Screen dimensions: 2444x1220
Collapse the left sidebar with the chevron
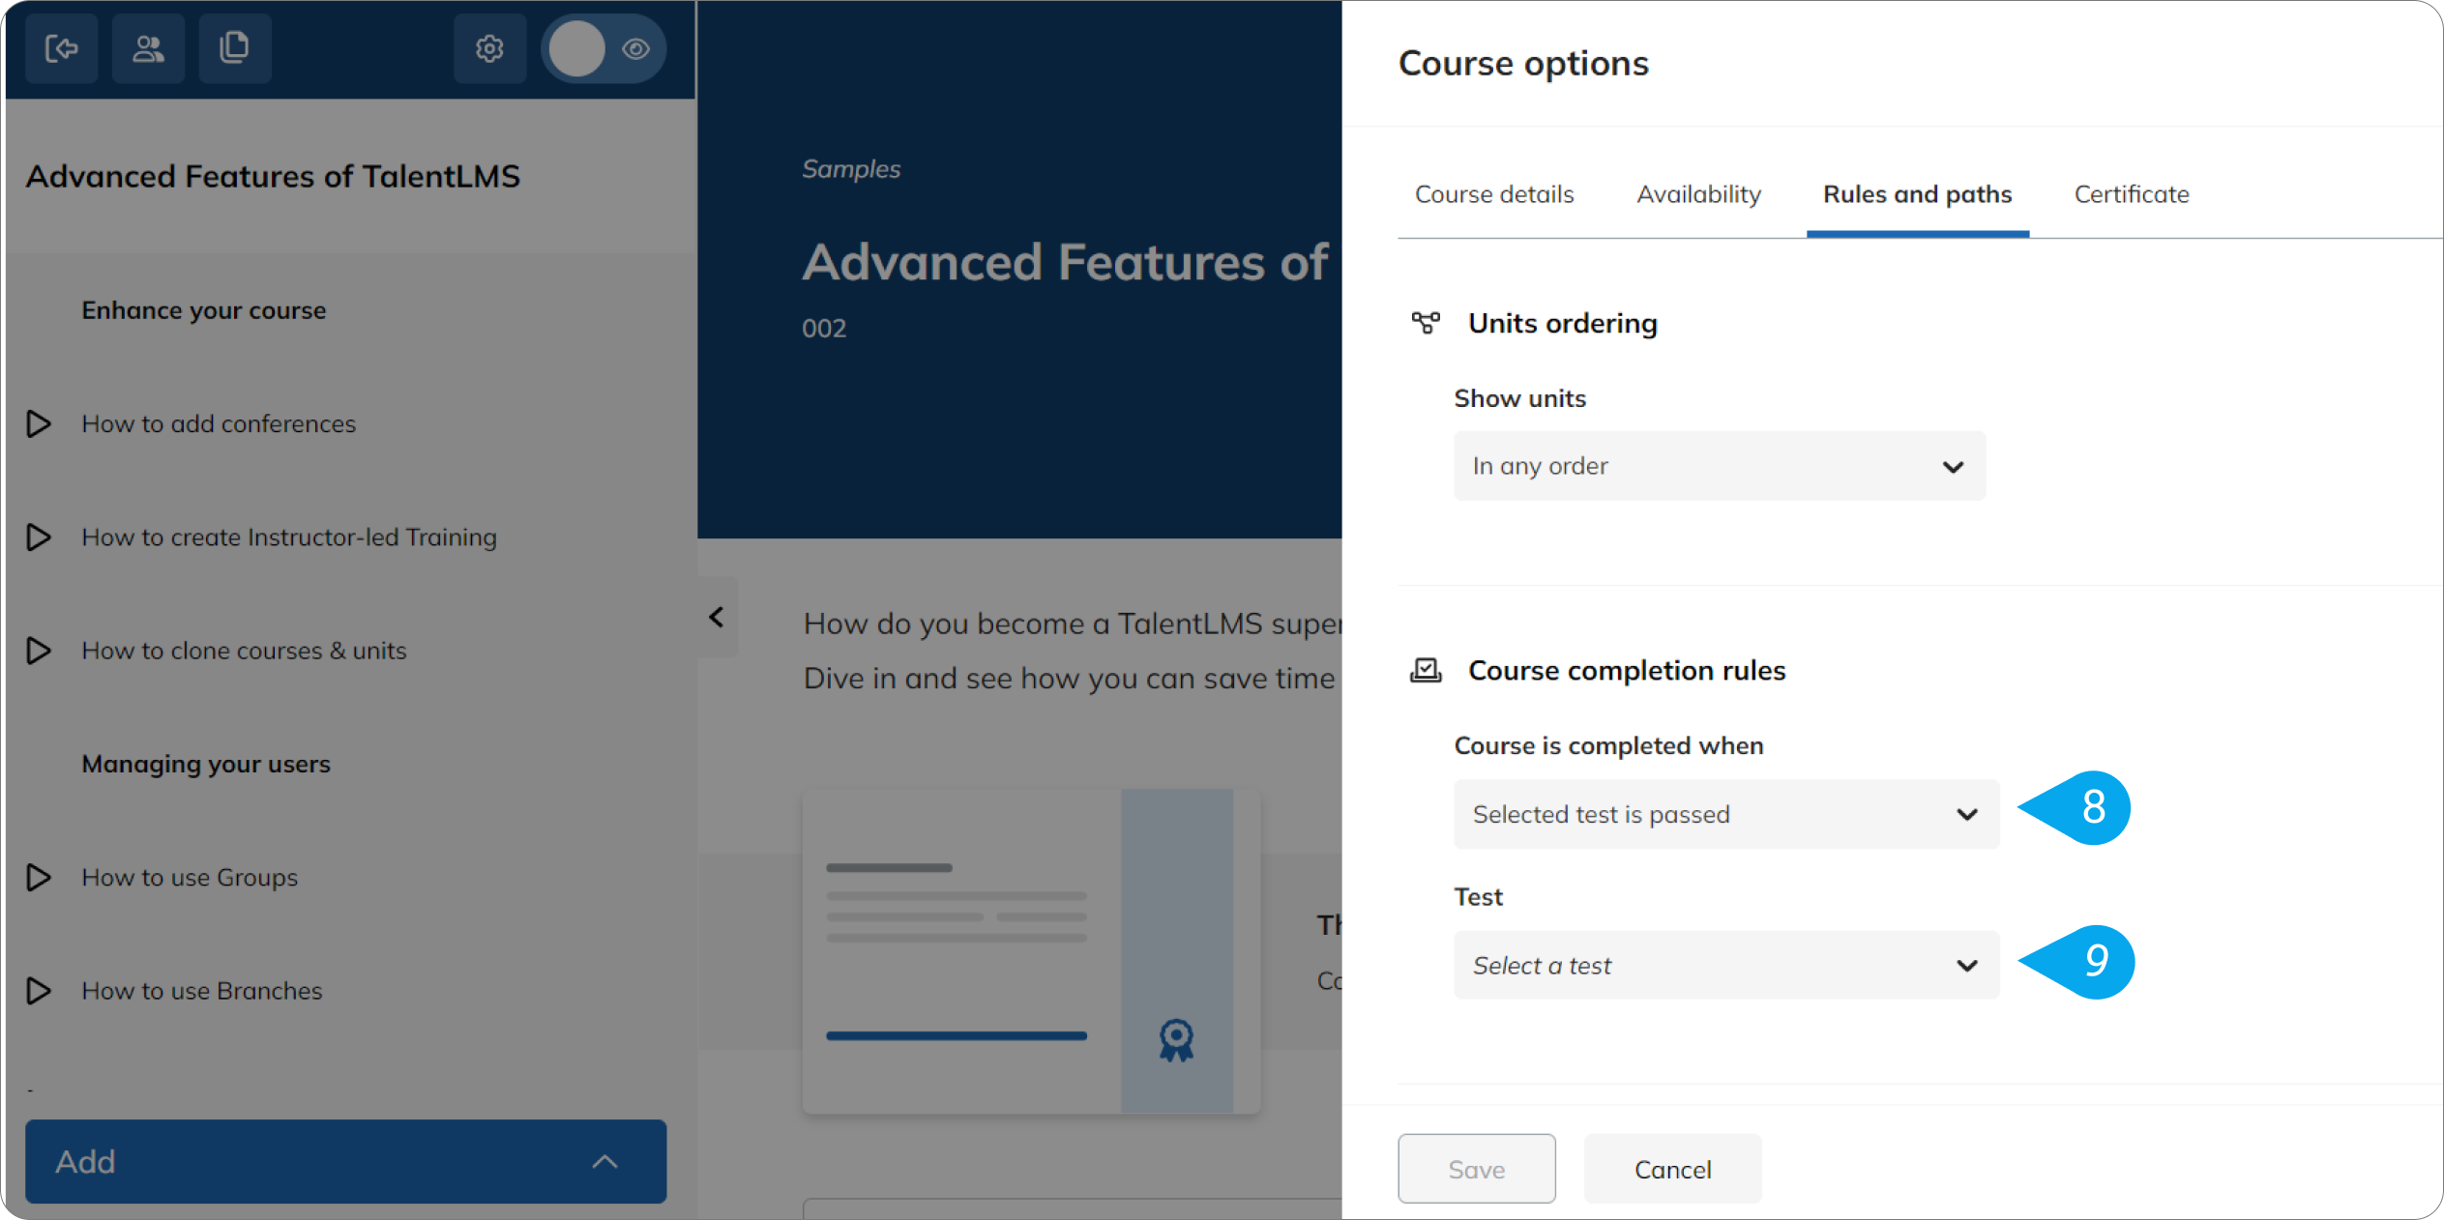(717, 617)
